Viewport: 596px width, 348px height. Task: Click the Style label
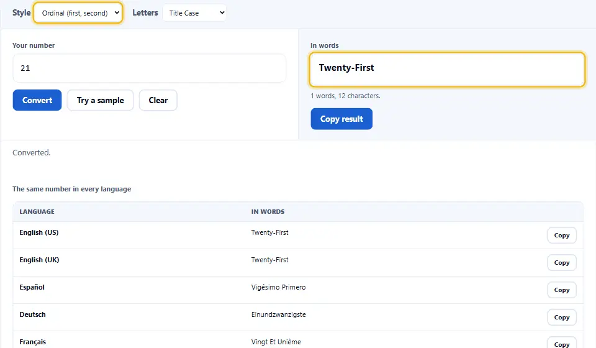(21, 12)
